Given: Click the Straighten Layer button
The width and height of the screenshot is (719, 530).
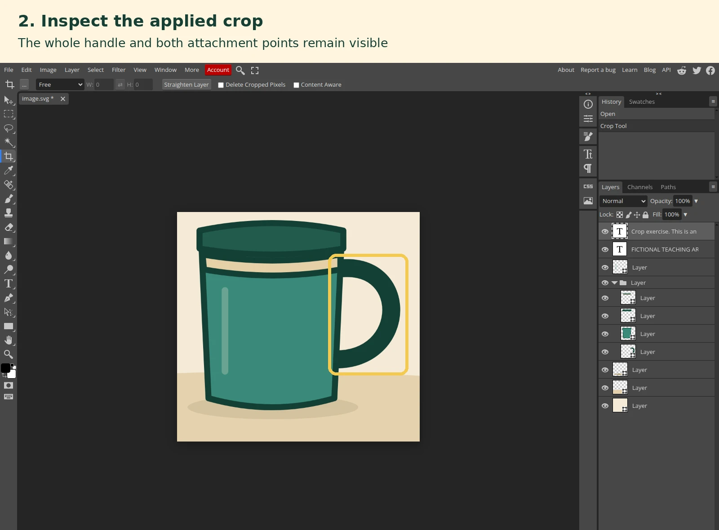Looking at the screenshot, I should [x=186, y=85].
